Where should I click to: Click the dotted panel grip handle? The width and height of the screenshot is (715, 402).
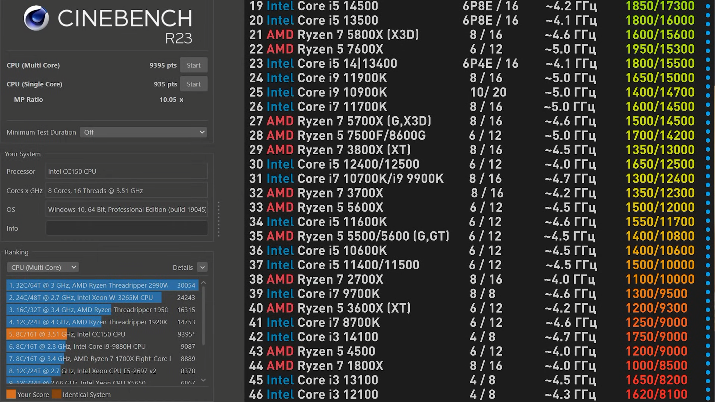pyautogui.click(x=219, y=219)
